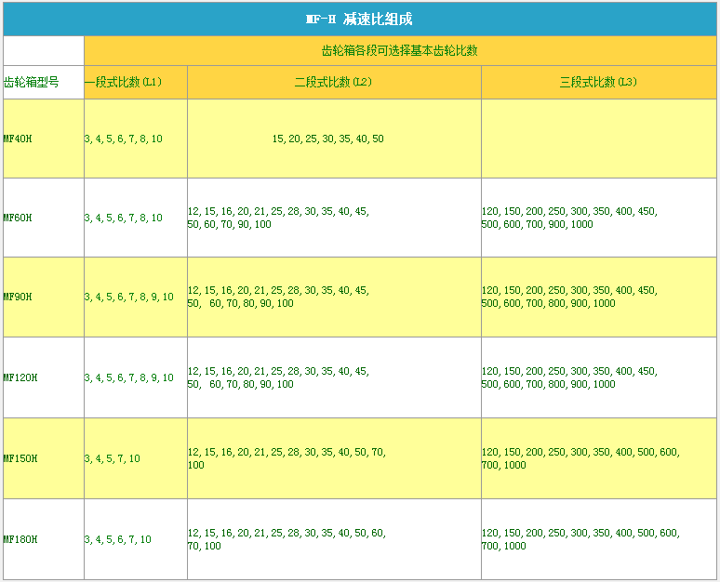Click the "三段式比数(L3)" column header
This screenshot has height=582, width=720.
[x=598, y=82]
